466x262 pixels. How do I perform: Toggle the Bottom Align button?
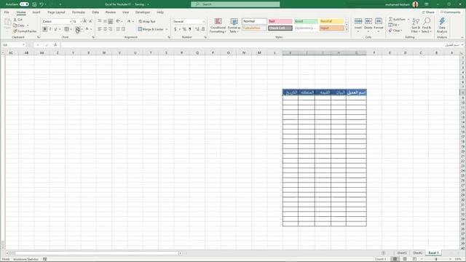(x=110, y=21)
